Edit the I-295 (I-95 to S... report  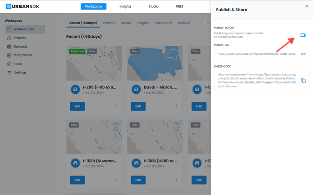(77, 106)
